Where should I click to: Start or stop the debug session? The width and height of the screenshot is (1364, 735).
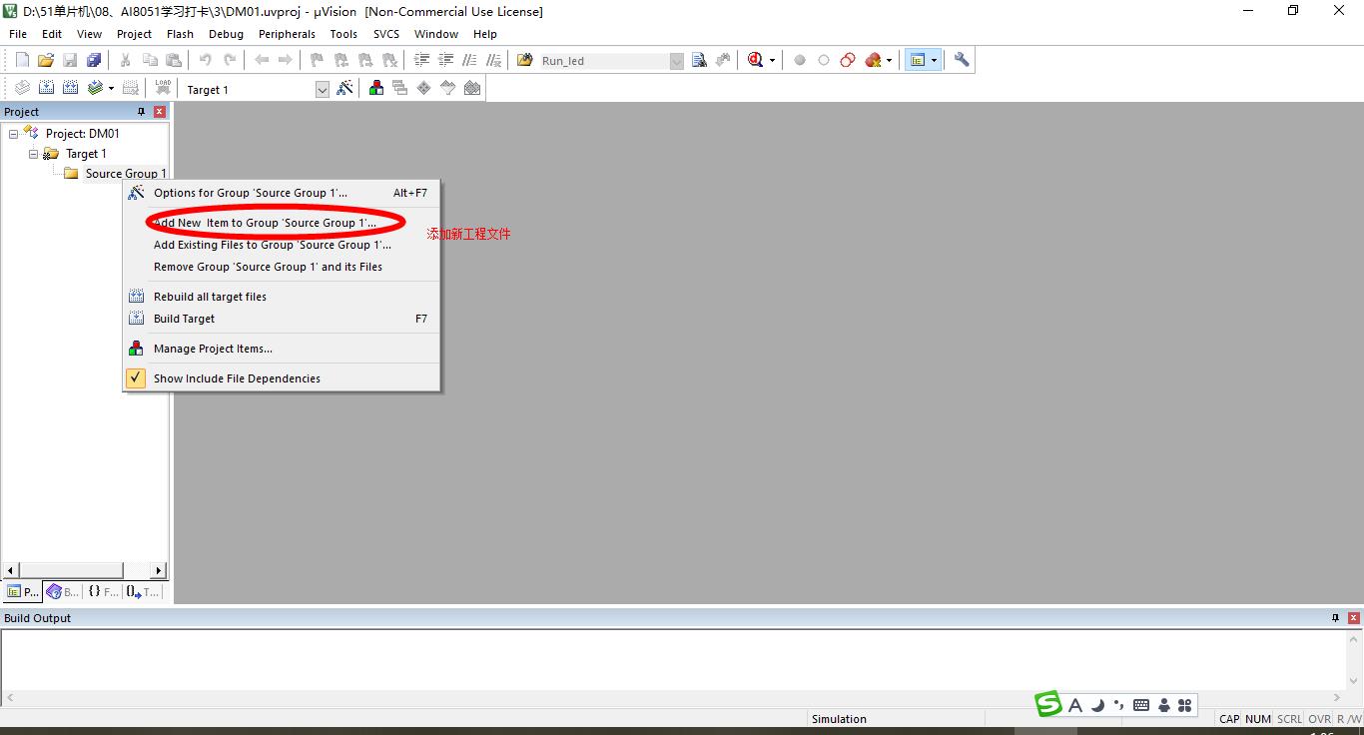(x=756, y=60)
